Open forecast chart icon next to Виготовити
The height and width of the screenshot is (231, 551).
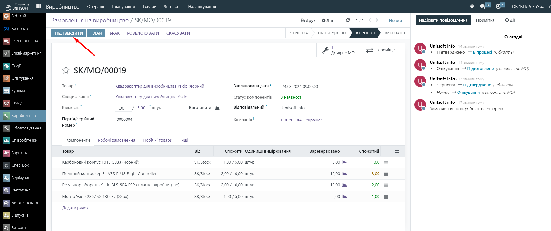click(x=217, y=108)
